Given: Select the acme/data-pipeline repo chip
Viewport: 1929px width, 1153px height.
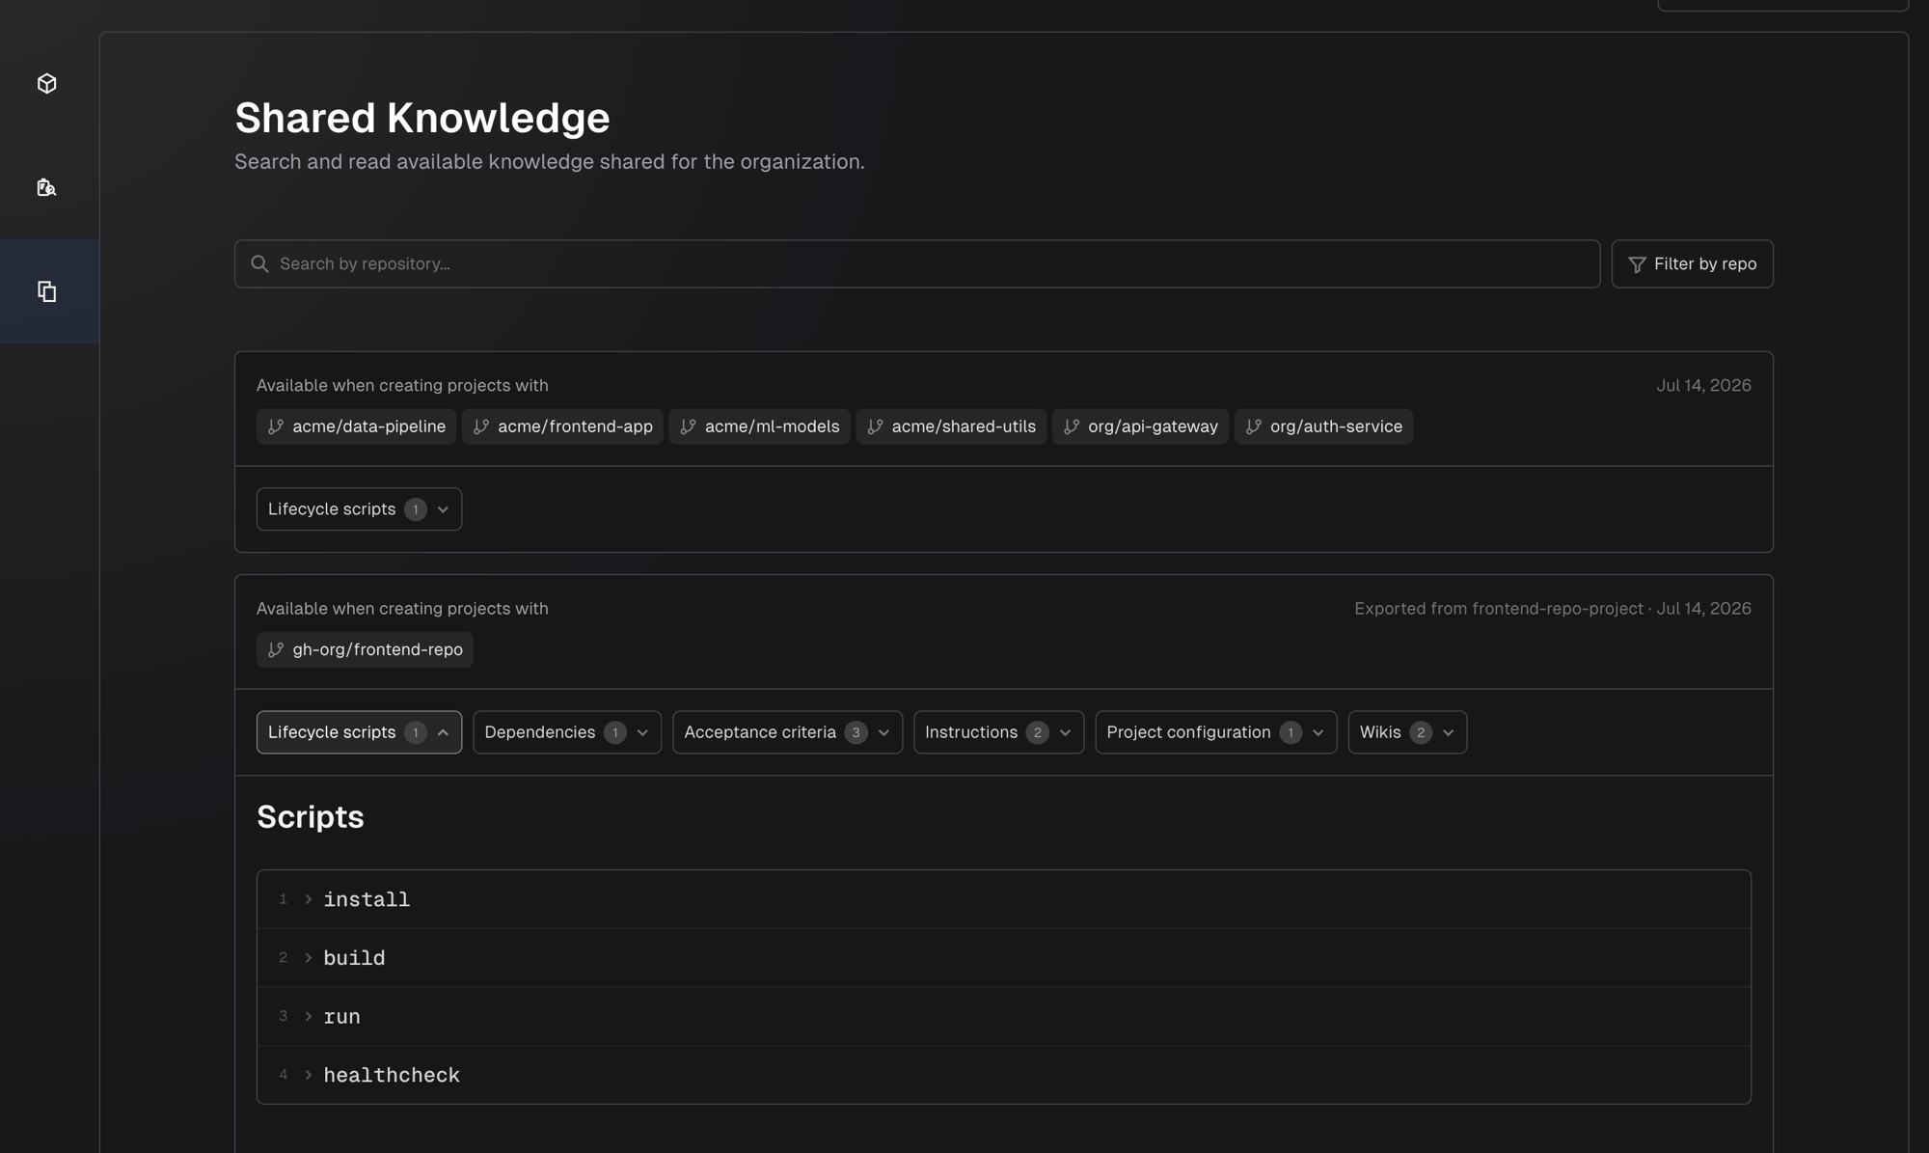Looking at the screenshot, I should tap(356, 426).
